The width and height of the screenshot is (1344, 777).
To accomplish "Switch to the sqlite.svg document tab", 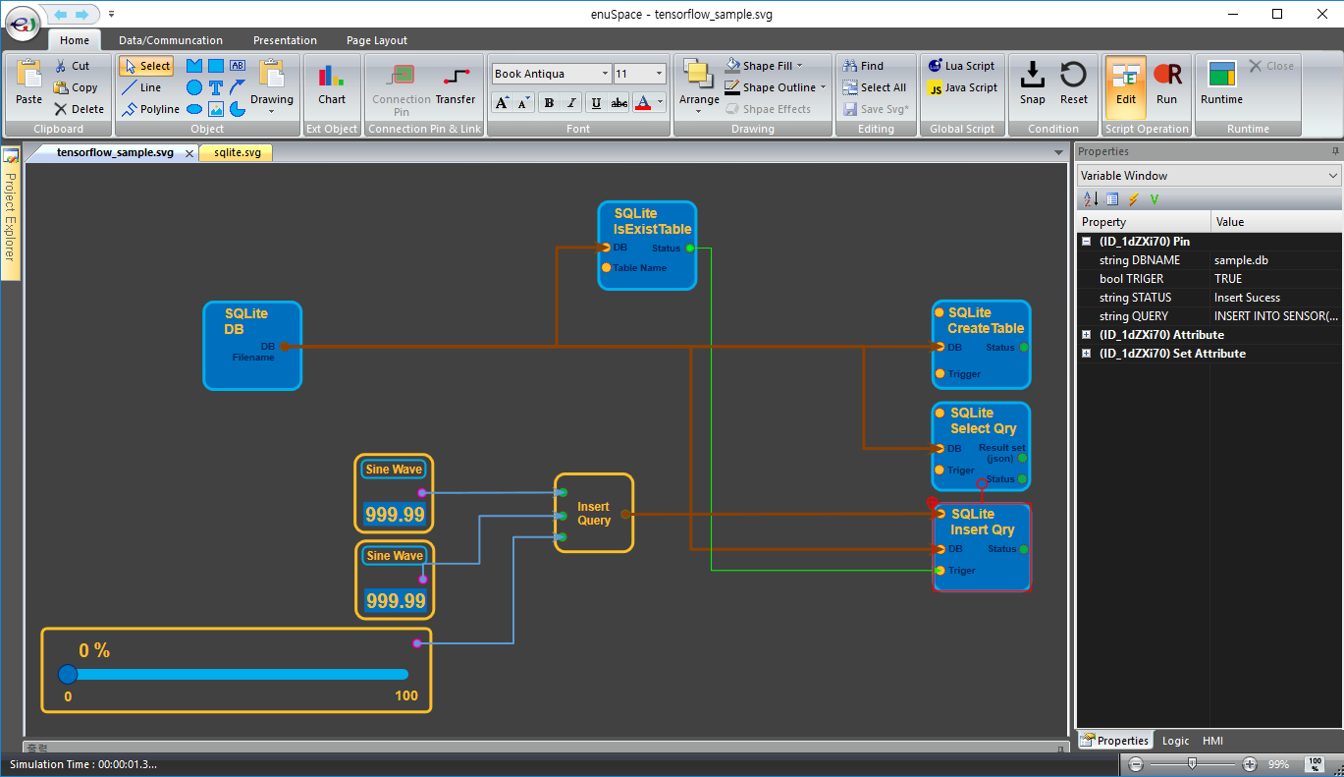I will (237, 153).
